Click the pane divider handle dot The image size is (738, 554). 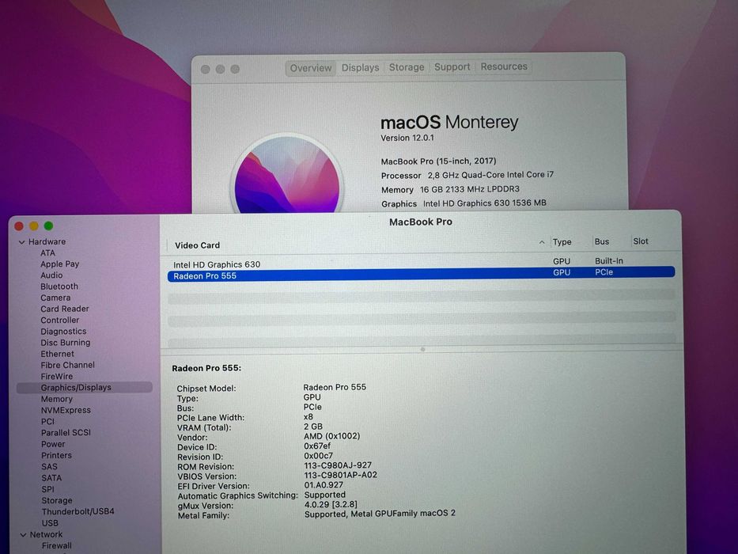[x=422, y=350]
